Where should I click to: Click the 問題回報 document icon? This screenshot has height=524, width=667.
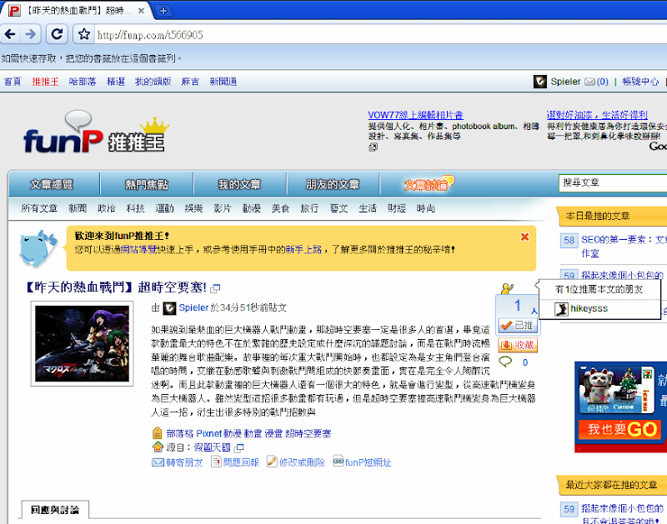[x=216, y=461]
